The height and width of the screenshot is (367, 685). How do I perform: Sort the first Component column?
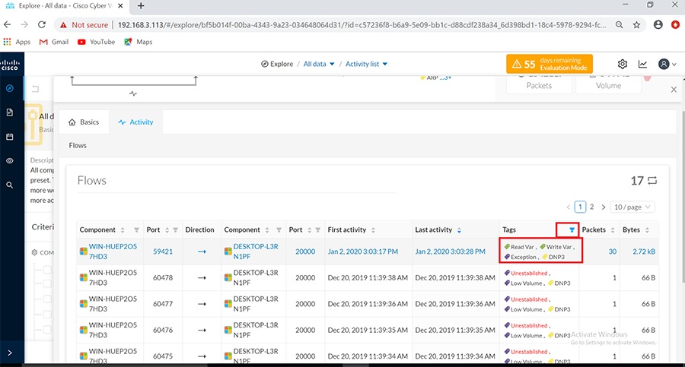tap(123, 230)
